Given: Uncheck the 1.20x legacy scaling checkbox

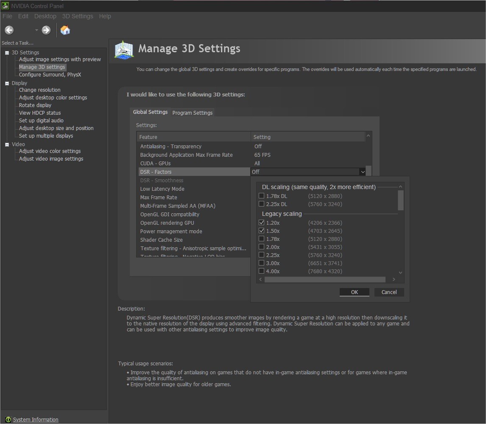Looking at the screenshot, I should coord(261,223).
